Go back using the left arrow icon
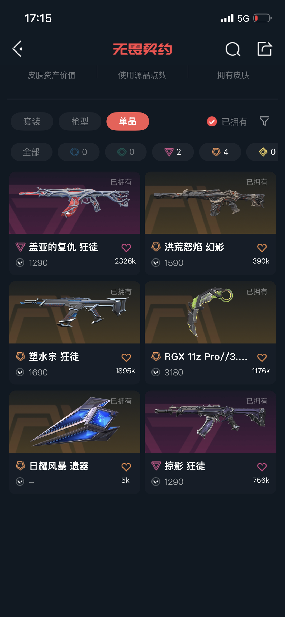The image size is (285, 617). (x=17, y=49)
